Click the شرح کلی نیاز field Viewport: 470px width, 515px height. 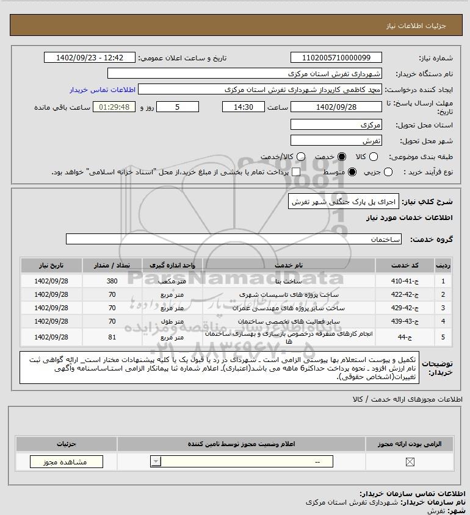pos(344,201)
